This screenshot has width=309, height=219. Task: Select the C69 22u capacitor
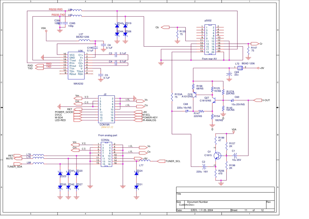[x=230, y=75]
